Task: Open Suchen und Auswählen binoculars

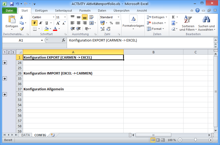Action: pyautogui.click(x=206, y=23)
